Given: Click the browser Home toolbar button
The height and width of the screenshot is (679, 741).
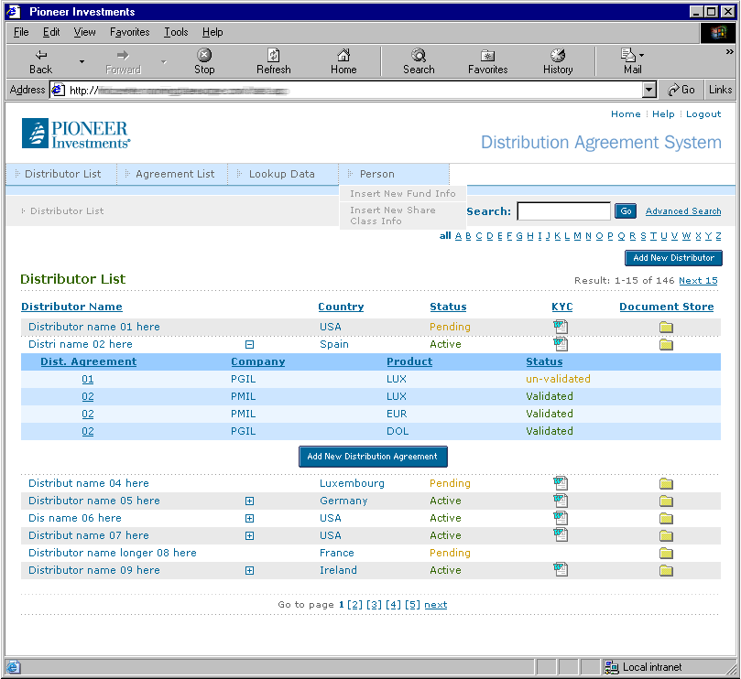Looking at the screenshot, I should coord(343,61).
